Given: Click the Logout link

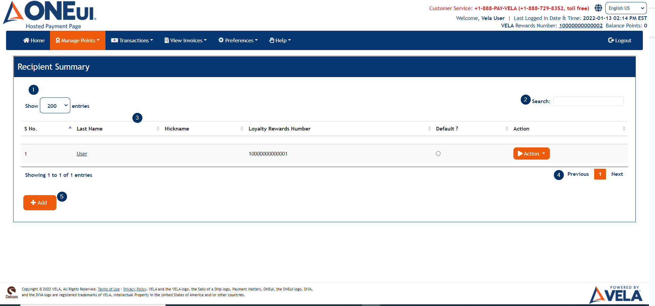Looking at the screenshot, I should coord(620,41).
